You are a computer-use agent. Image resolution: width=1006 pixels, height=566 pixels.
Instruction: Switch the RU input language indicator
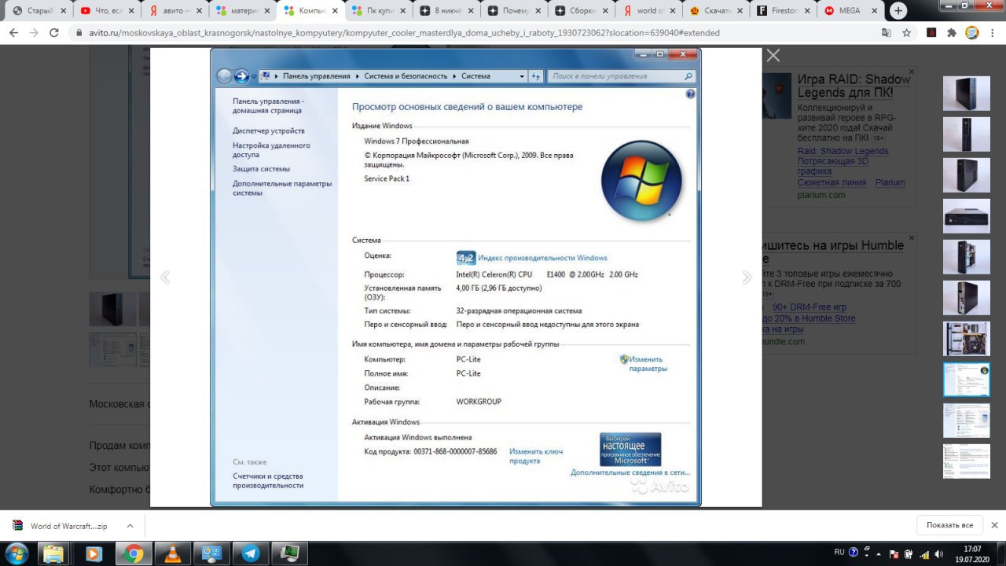click(x=839, y=553)
